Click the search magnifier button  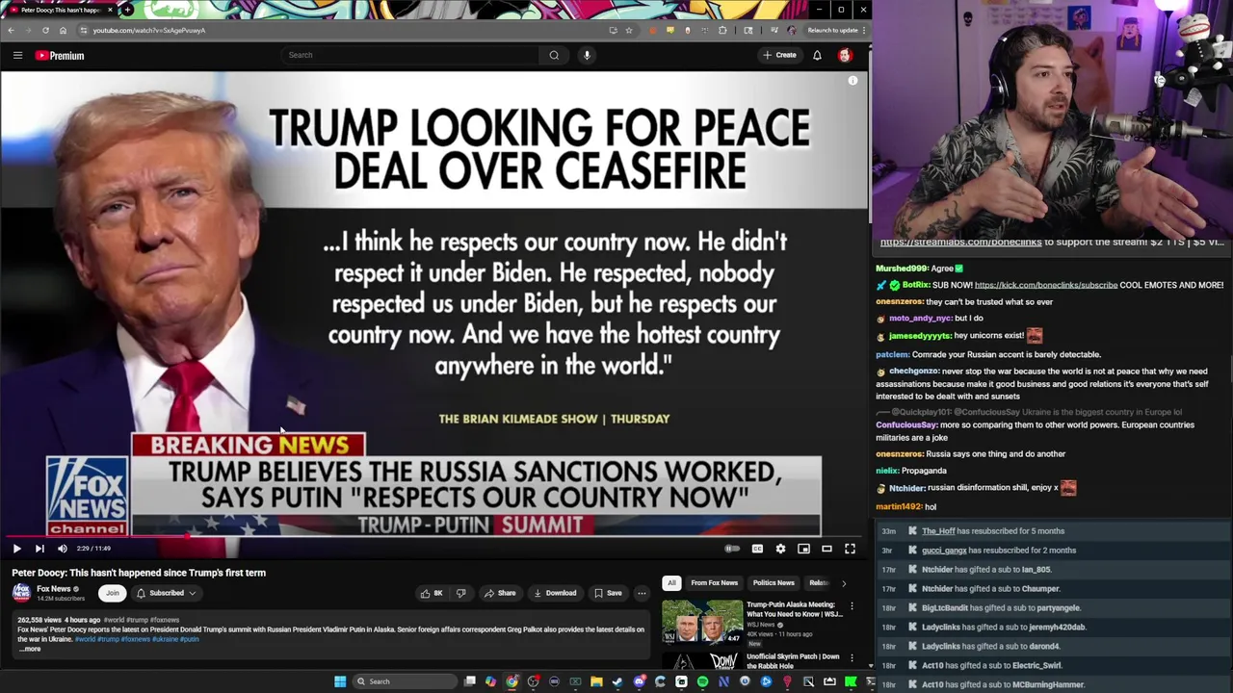click(x=554, y=55)
